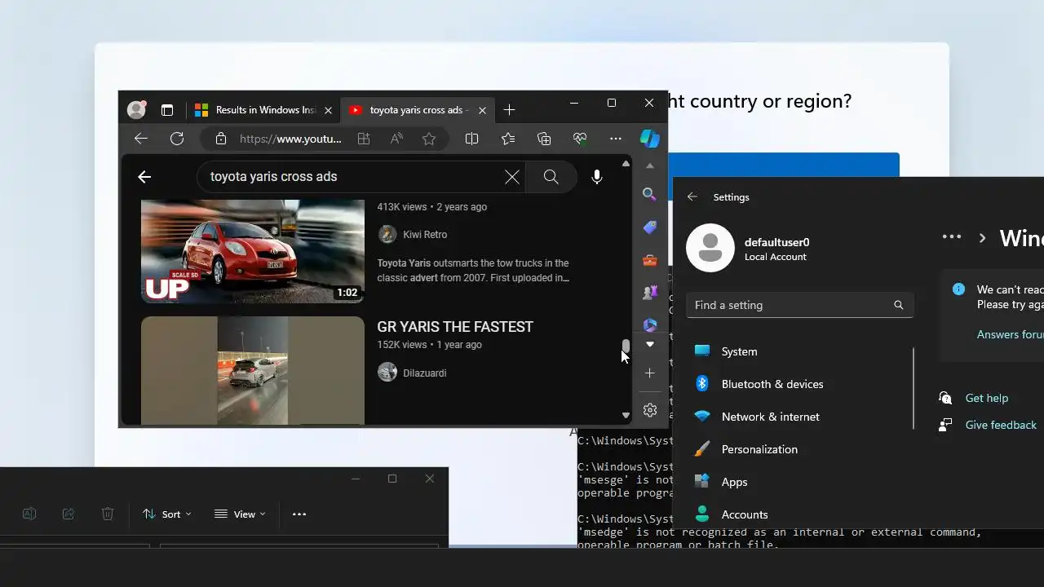Viewport: 1044px width, 587px height.
Task: Open Edge sidebar Games chess icon
Action: tap(650, 293)
